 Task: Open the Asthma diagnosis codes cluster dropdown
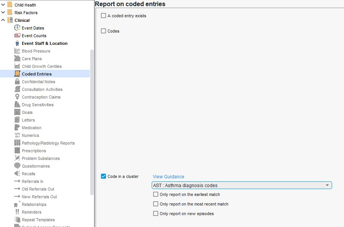click(x=242, y=186)
